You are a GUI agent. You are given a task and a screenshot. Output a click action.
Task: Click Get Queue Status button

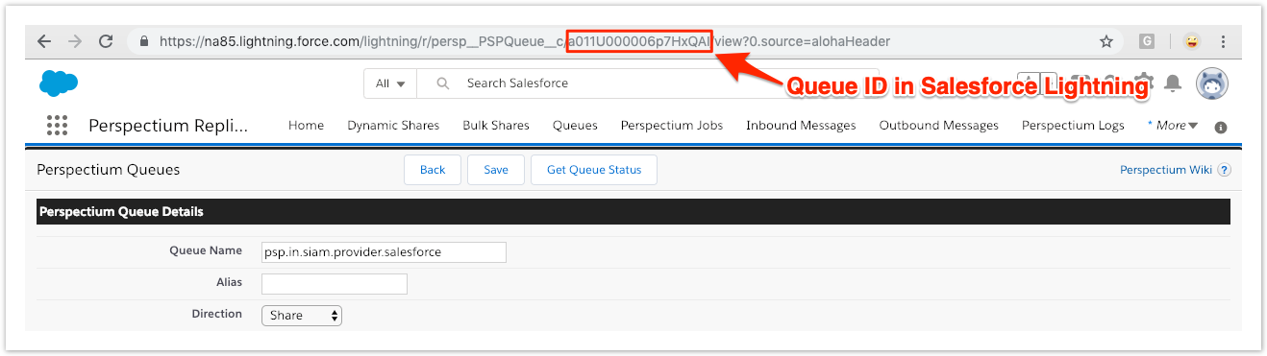coord(594,170)
